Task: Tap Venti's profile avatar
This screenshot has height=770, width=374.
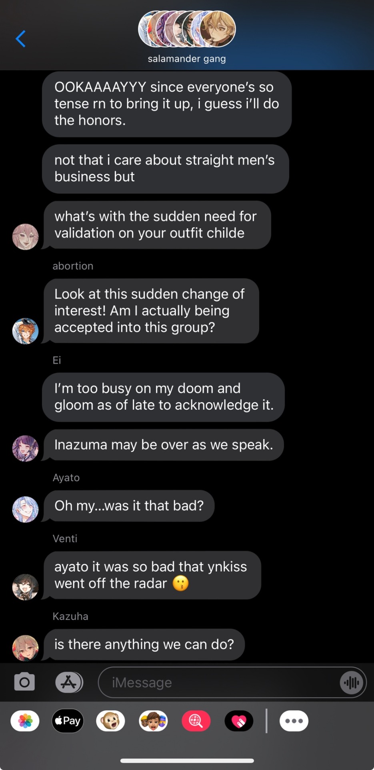Action: tap(26, 587)
